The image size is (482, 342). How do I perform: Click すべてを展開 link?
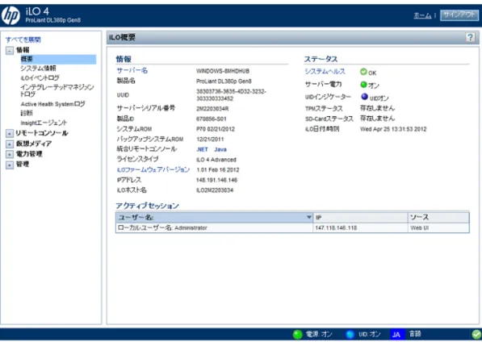tap(23, 40)
